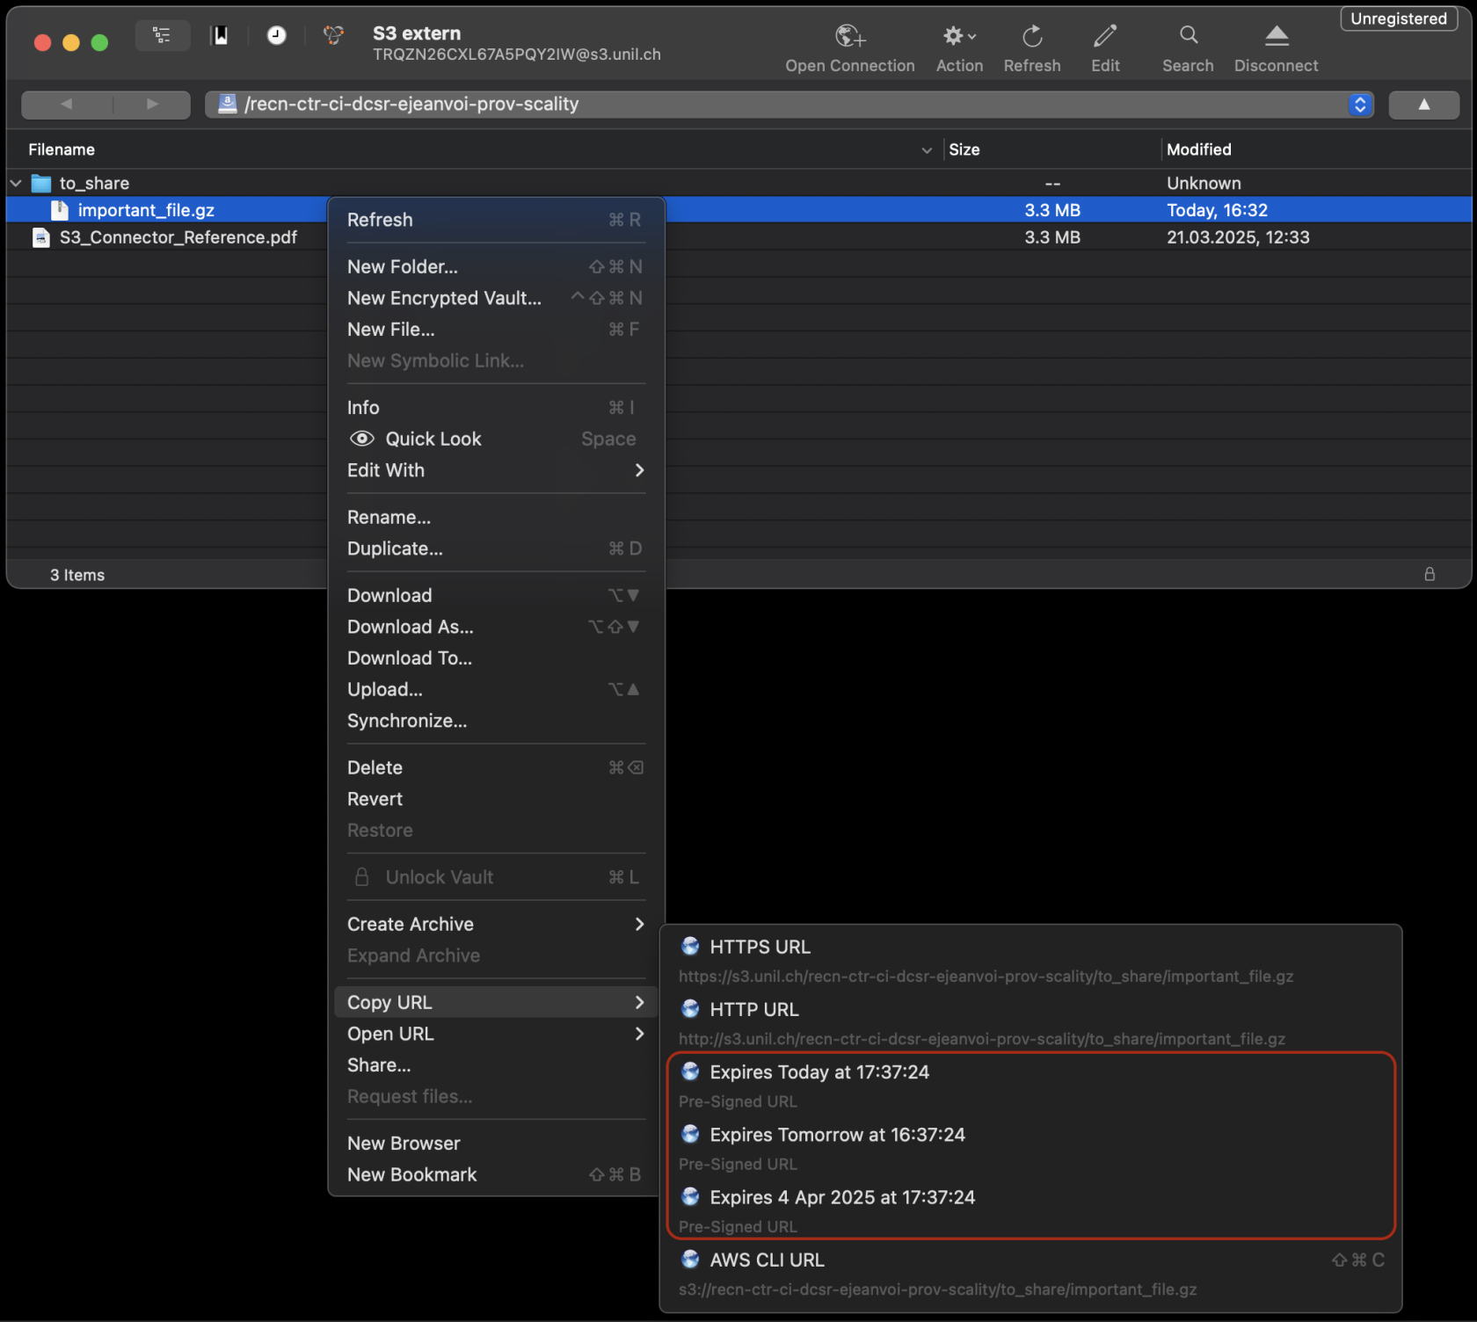
Task: Copy the AWS CLI URL
Action: (x=767, y=1260)
